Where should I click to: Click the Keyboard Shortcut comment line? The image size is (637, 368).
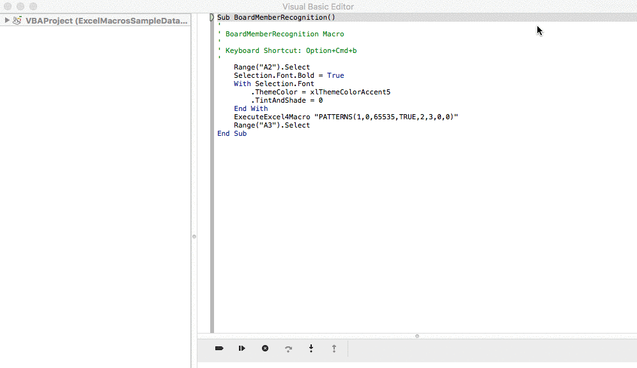pos(291,50)
